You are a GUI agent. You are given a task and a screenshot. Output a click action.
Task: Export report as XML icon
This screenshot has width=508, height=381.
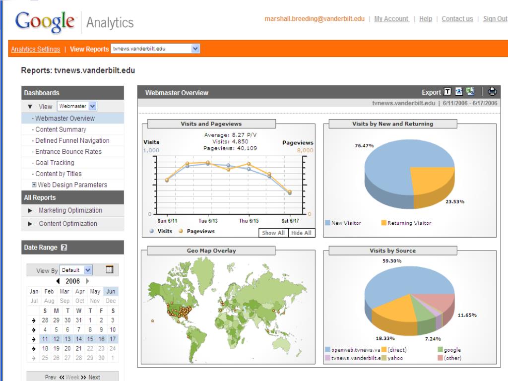click(459, 92)
